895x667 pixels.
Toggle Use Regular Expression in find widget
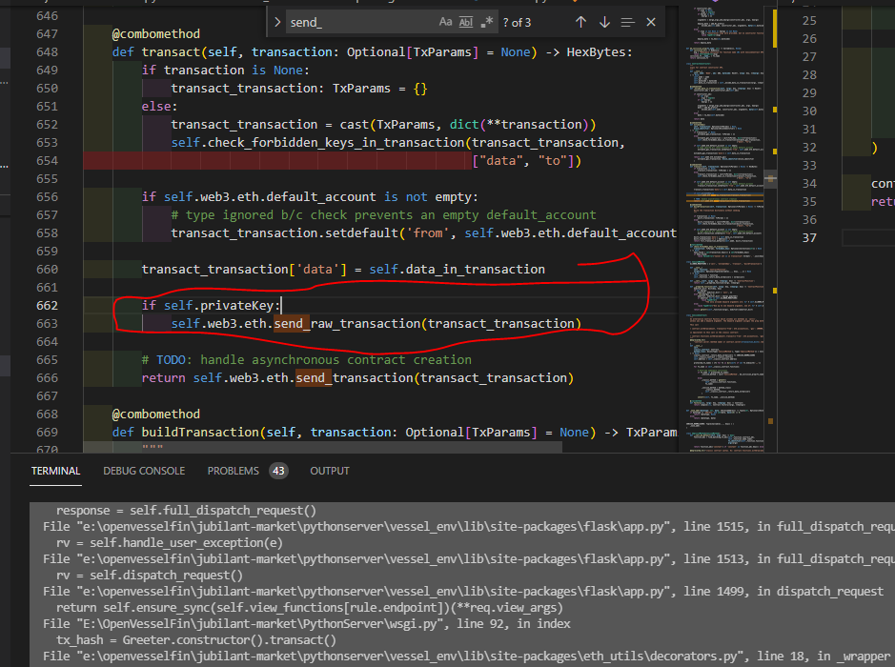coord(487,22)
